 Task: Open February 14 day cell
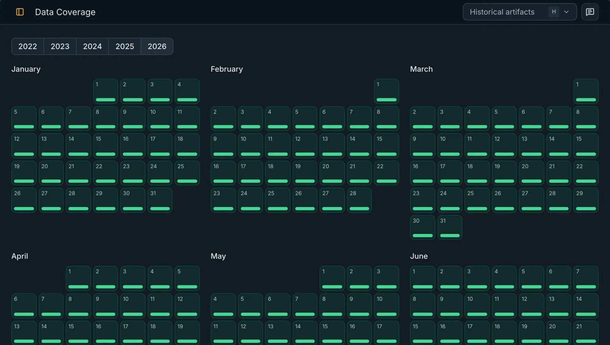click(x=359, y=146)
